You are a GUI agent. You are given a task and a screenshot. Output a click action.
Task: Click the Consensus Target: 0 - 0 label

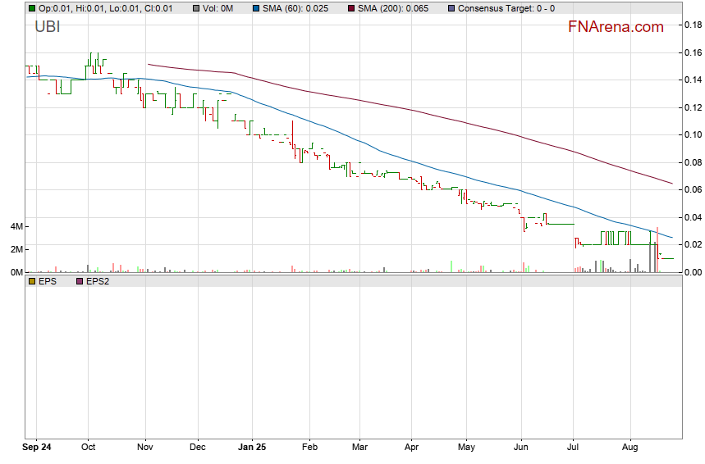pos(506,8)
